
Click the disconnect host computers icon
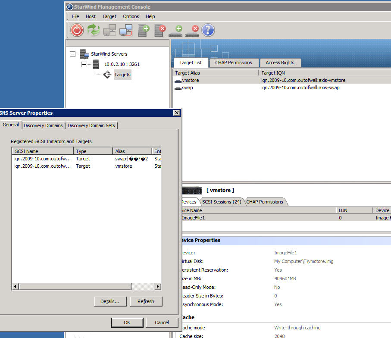[x=126, y=30]
